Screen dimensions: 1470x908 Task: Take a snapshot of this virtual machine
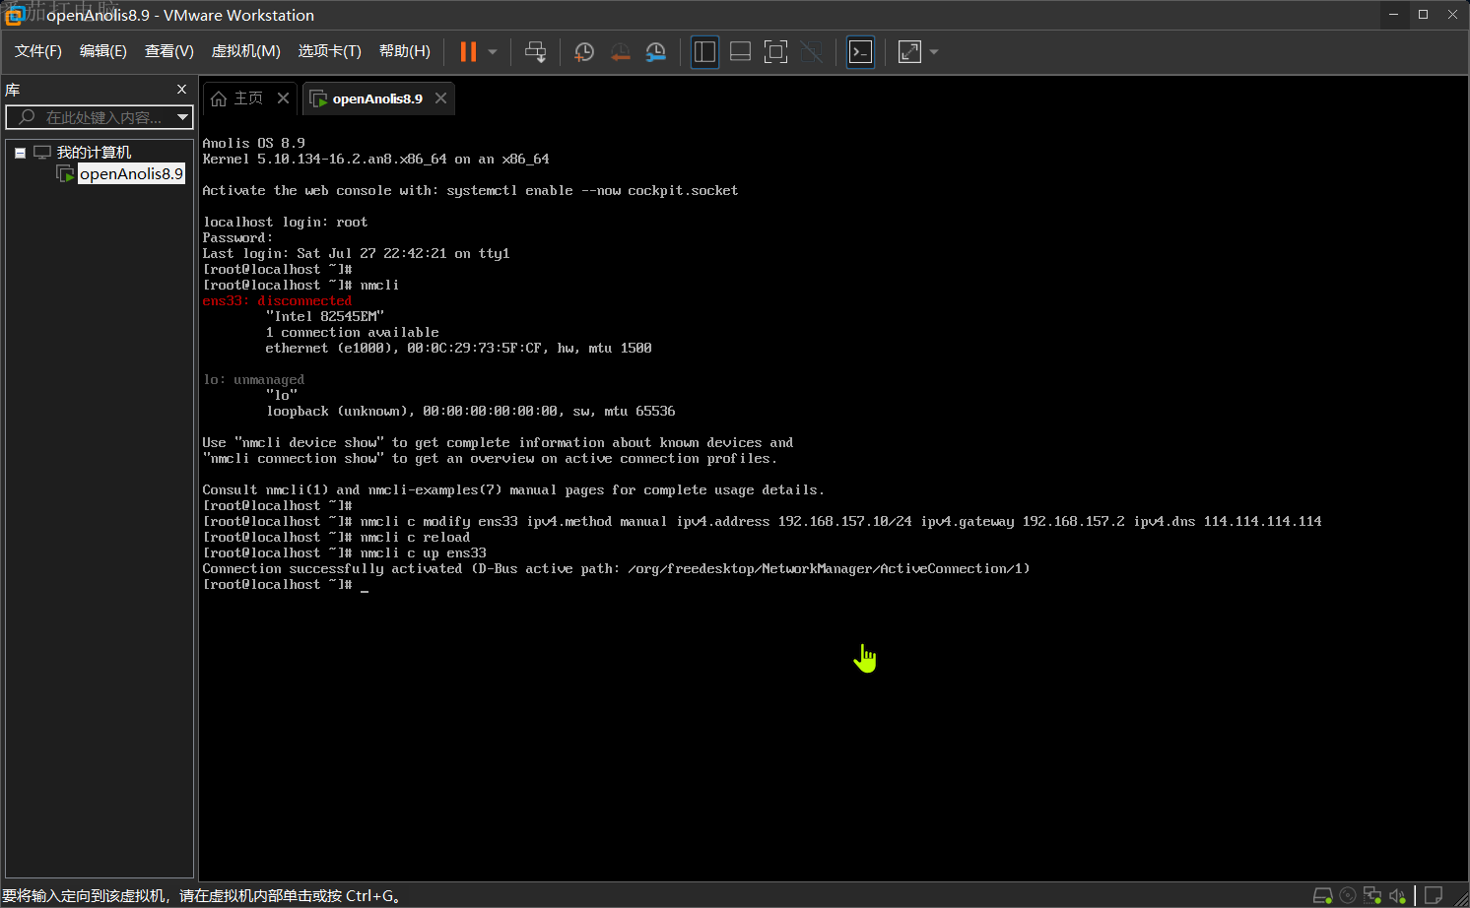(x=584, y=52)
